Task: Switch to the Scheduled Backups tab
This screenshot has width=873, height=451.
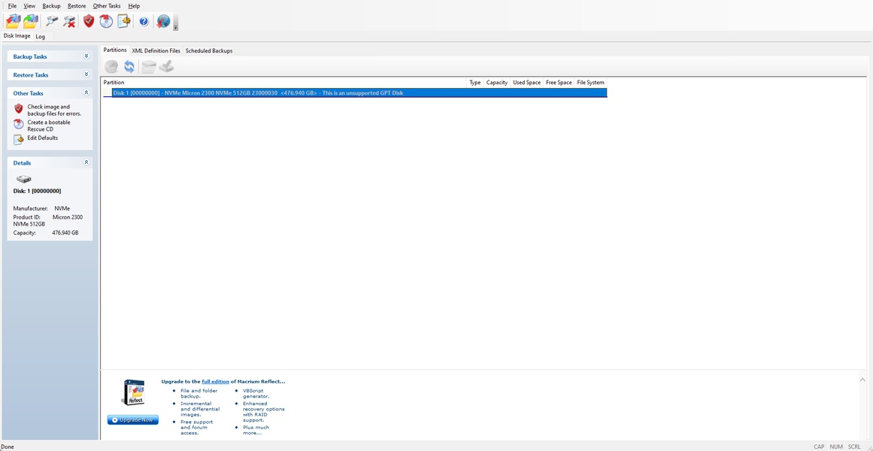Action: (x=209, y=51)
